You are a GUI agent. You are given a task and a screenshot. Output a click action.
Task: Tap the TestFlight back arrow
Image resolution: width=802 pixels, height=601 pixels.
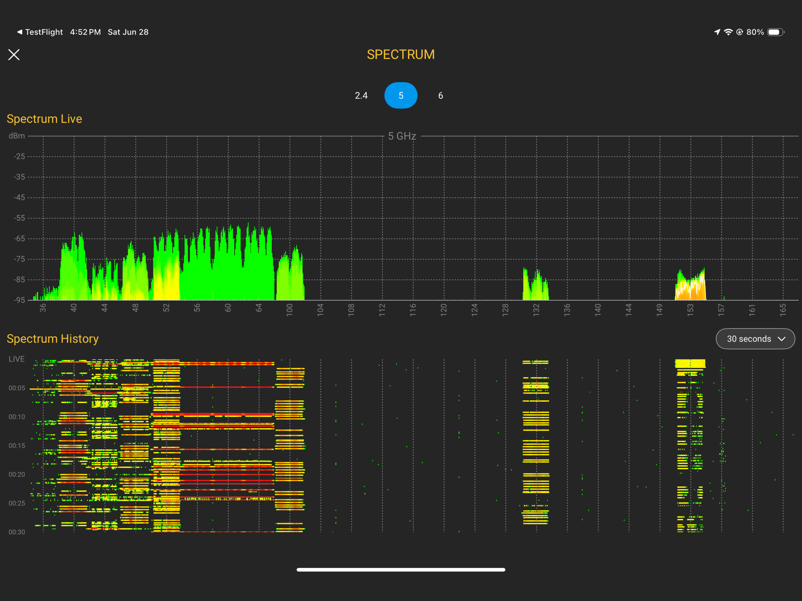pyautogui.click(x=20, y=32)
